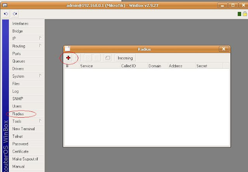Sort by Called ID column header

134,66
